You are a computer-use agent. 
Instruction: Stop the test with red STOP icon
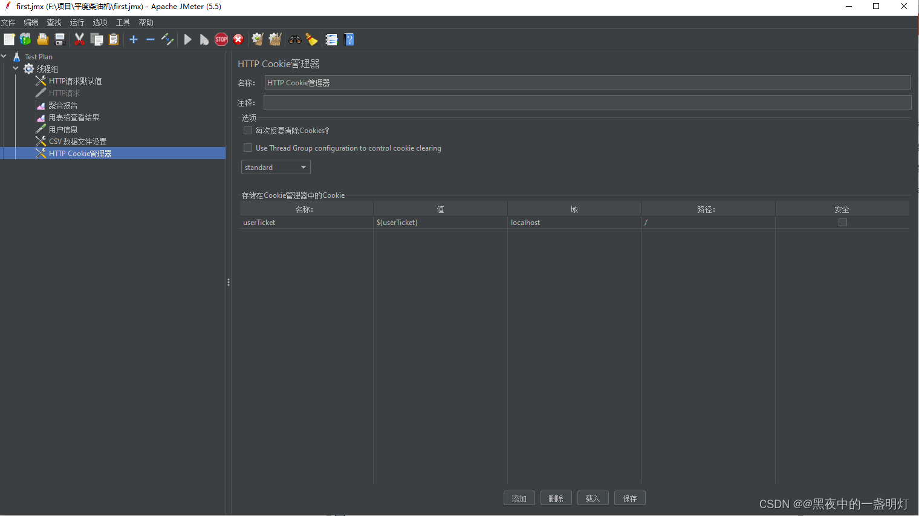tap(221, 39)
